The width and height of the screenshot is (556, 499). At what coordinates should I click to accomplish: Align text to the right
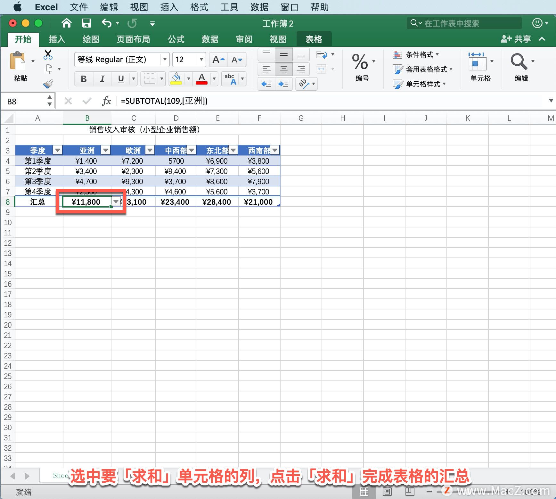click(x=301, y=69)
